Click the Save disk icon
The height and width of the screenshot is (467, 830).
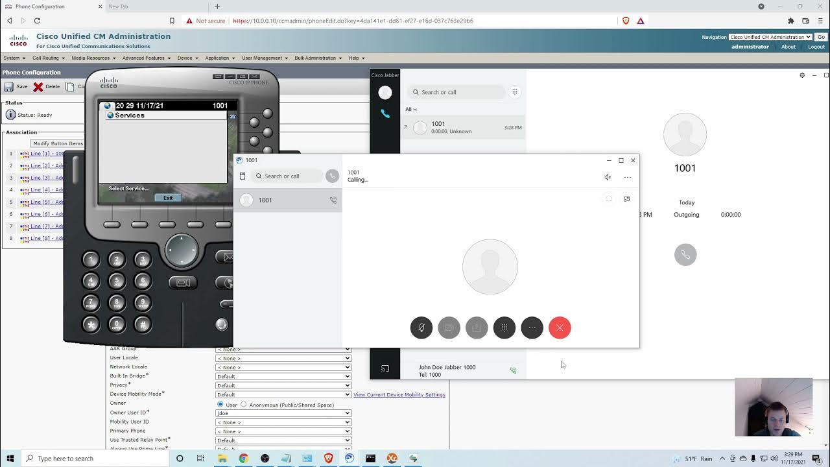[x=8, y=86]
